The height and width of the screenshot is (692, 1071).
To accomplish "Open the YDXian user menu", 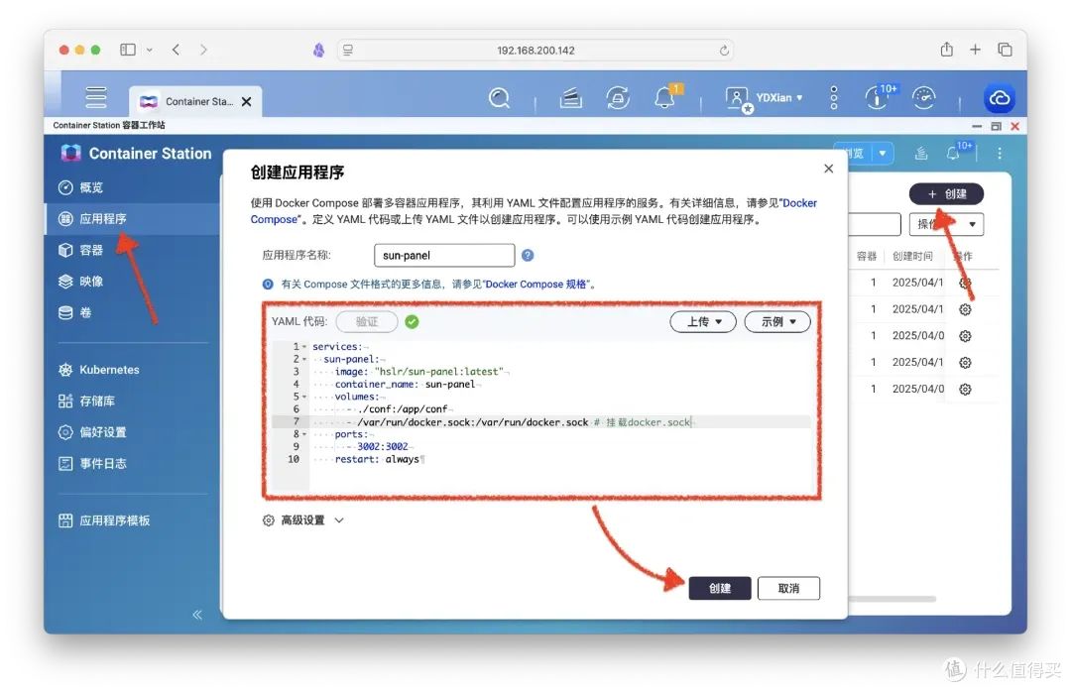I will pyautogui.click(x=764, y=98).
